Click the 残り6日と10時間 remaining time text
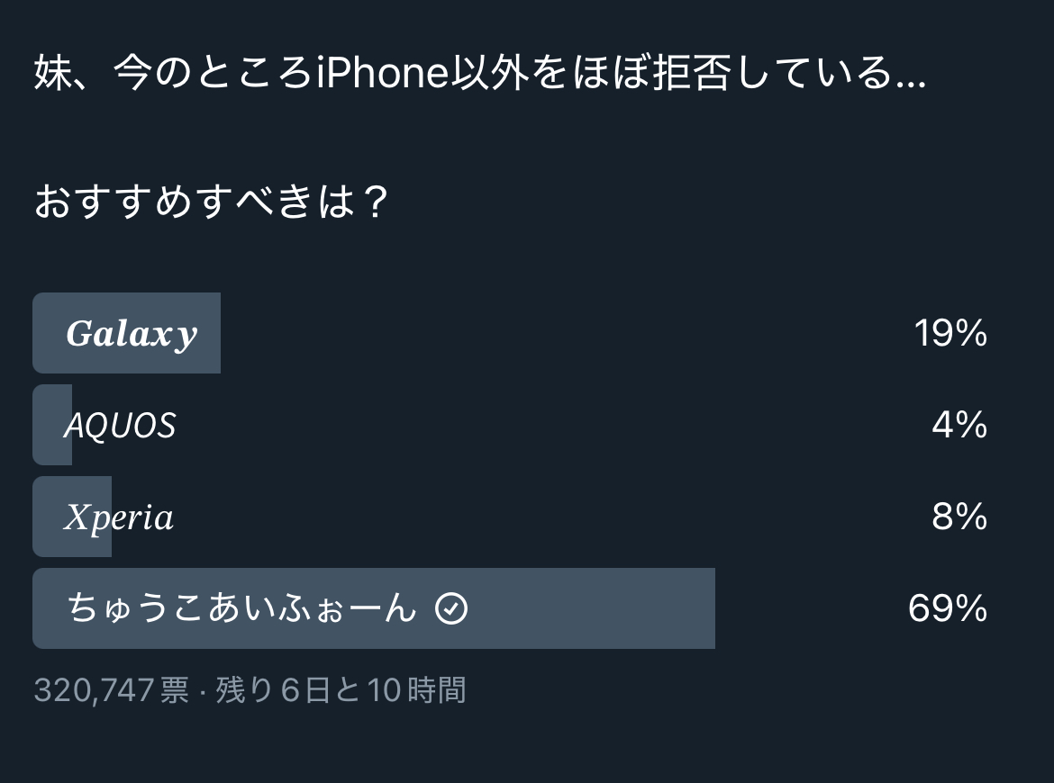 [341, 690]
